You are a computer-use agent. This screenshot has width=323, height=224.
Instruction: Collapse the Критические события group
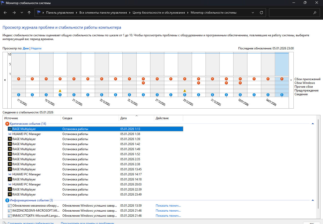[x=313, y=124]
